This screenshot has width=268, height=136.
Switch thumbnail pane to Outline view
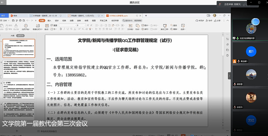pyautogui.click(x=12, y=36)
